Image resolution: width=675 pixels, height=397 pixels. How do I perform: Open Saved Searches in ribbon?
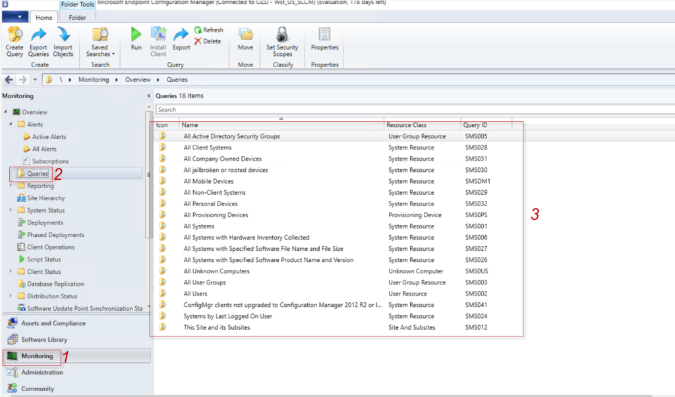(x=100, y=41)
